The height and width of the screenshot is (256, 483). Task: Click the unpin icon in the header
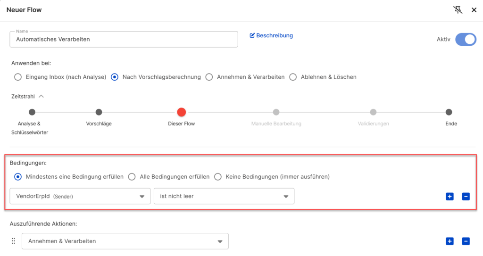click(458, 10)
